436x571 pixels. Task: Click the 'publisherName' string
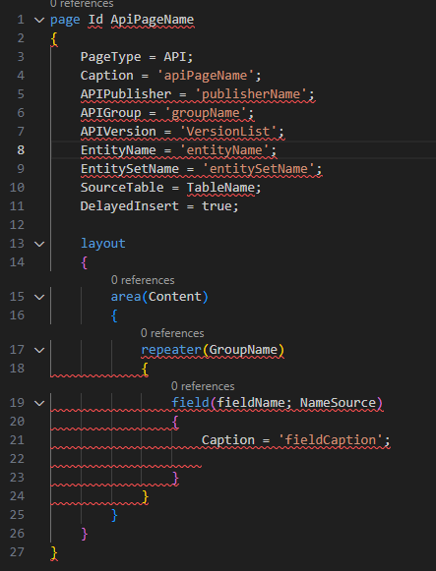click(251, 94)
